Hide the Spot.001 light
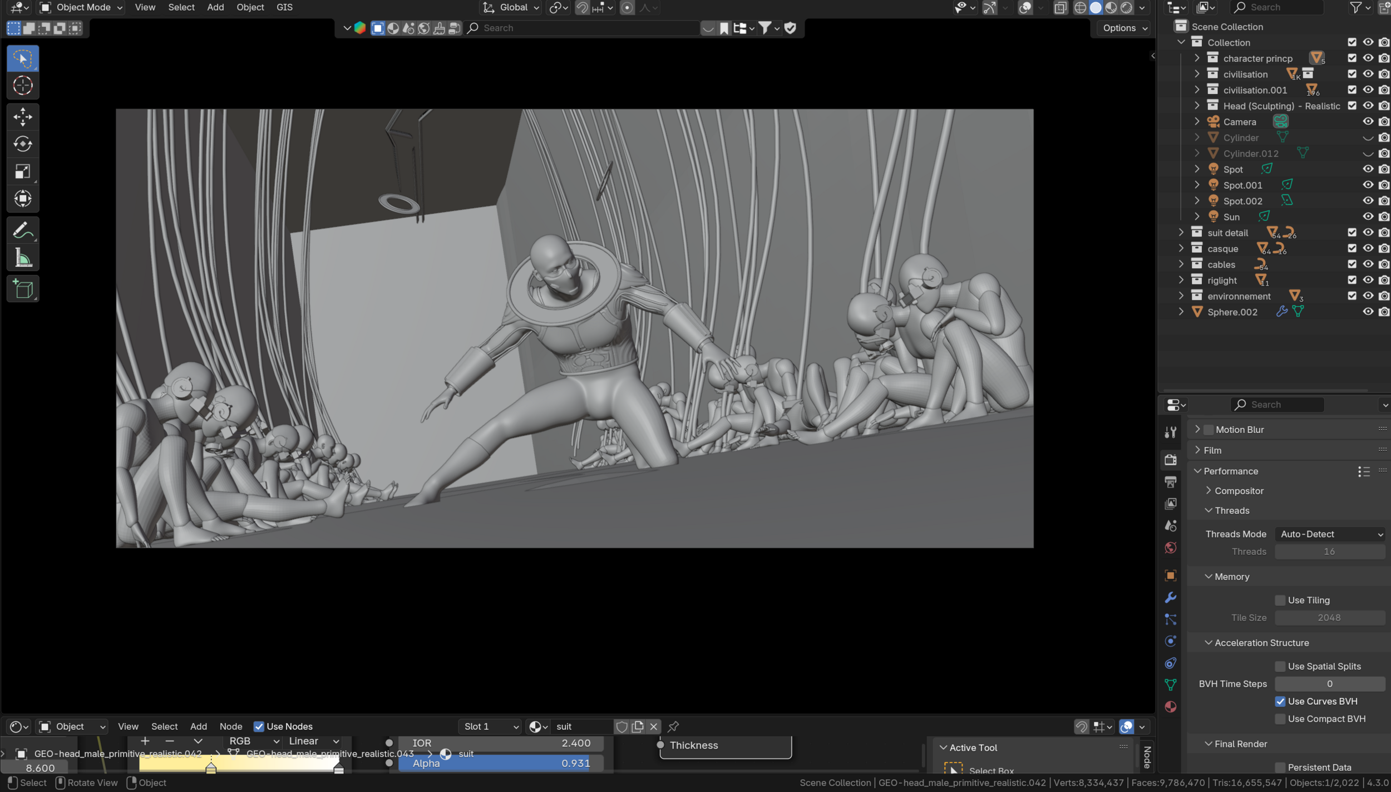The width and height of the screenshot is (1391, 792). [1368, 185]
